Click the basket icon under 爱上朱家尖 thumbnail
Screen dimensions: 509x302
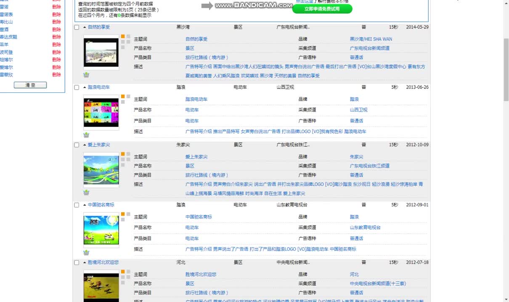(x=86, y=193)
